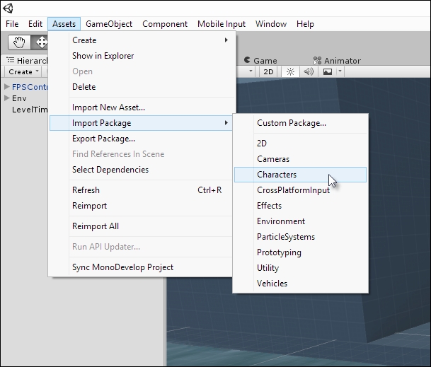Image resolution: width=431 pixels, height=367 pixels.
Task: Switch to the Animator tab
Action: click(337, 60)
